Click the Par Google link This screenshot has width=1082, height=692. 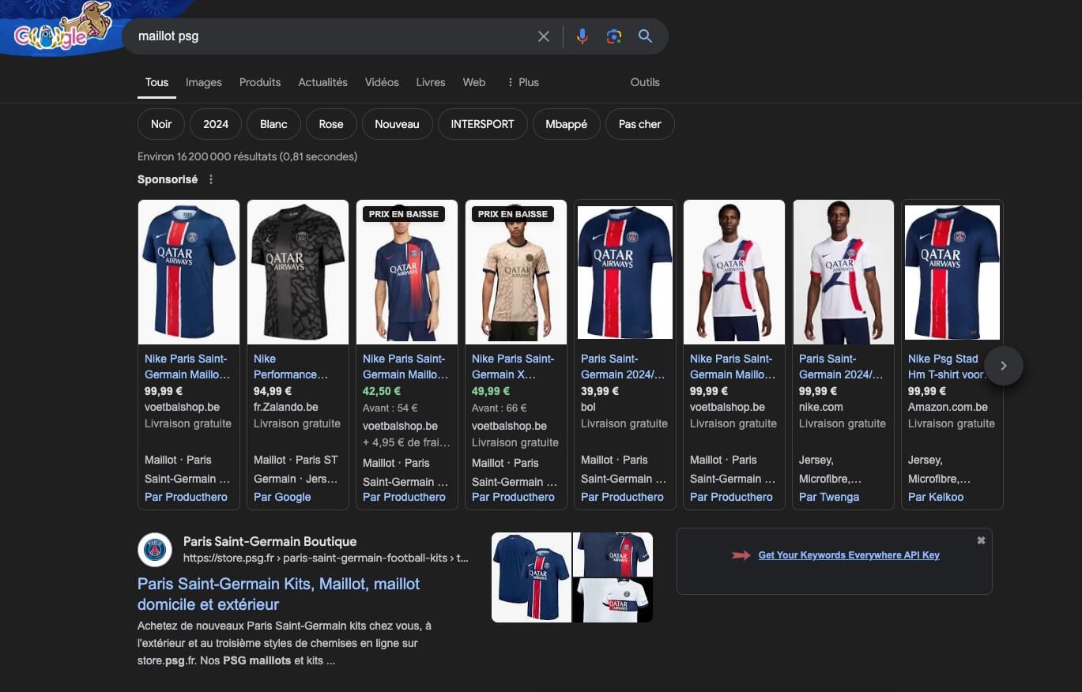[x=282, y=497]
